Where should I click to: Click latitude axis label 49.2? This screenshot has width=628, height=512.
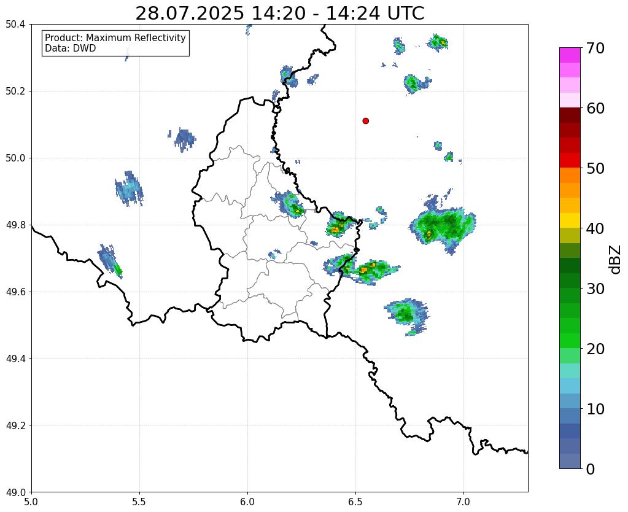pos(15,425)
